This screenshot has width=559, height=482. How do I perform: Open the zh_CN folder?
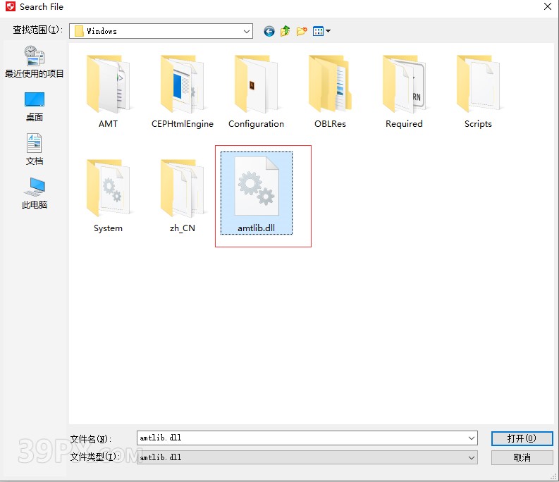[x=182, y=196]
